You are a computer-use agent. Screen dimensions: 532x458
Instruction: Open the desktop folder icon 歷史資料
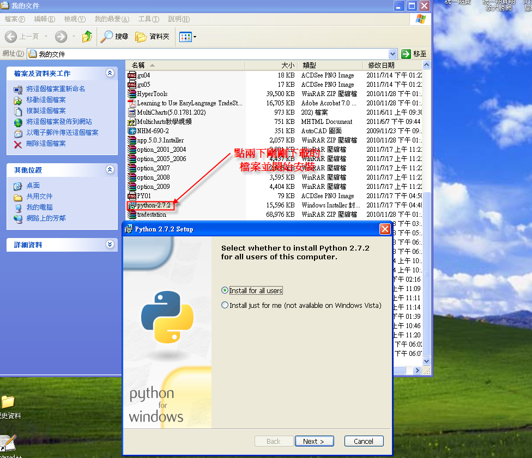[x=8, y=402]
